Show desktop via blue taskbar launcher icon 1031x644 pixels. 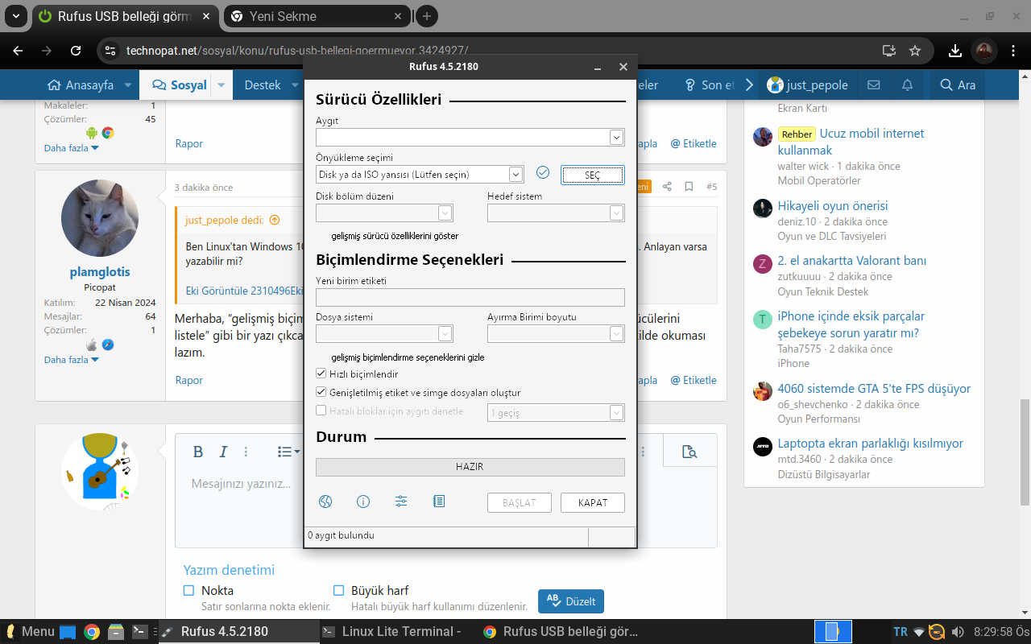(x=67, y=632)
